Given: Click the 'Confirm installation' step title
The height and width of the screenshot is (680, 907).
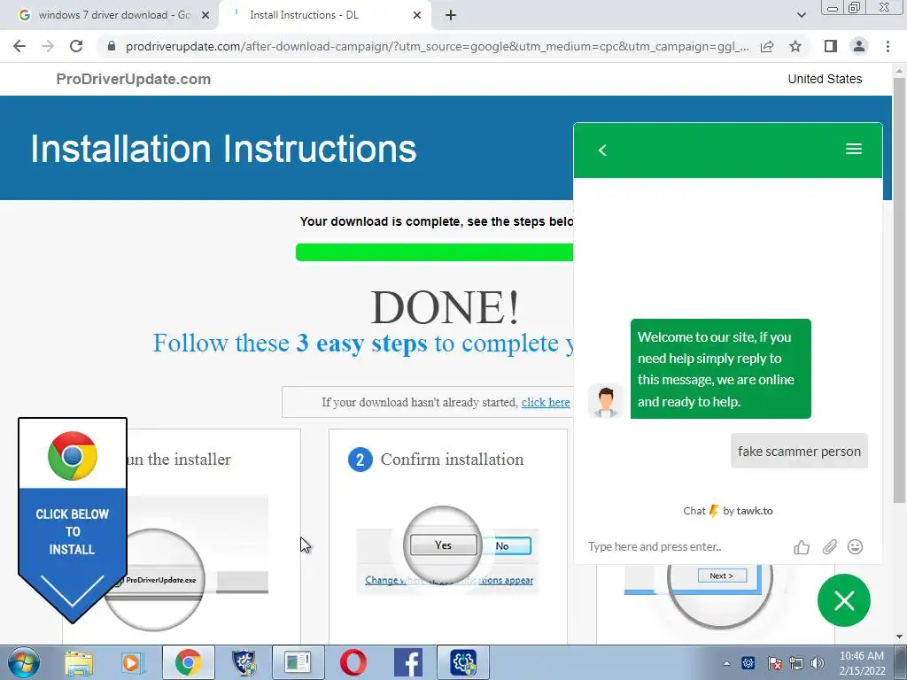Looking at the screenshot, I should tap(452, 460).
